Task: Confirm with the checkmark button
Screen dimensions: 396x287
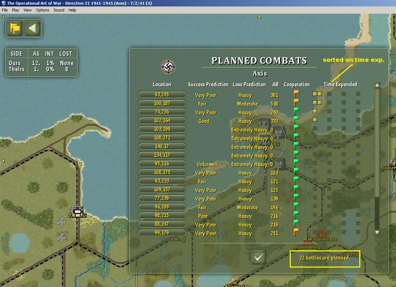Action: tap(259, 257)
